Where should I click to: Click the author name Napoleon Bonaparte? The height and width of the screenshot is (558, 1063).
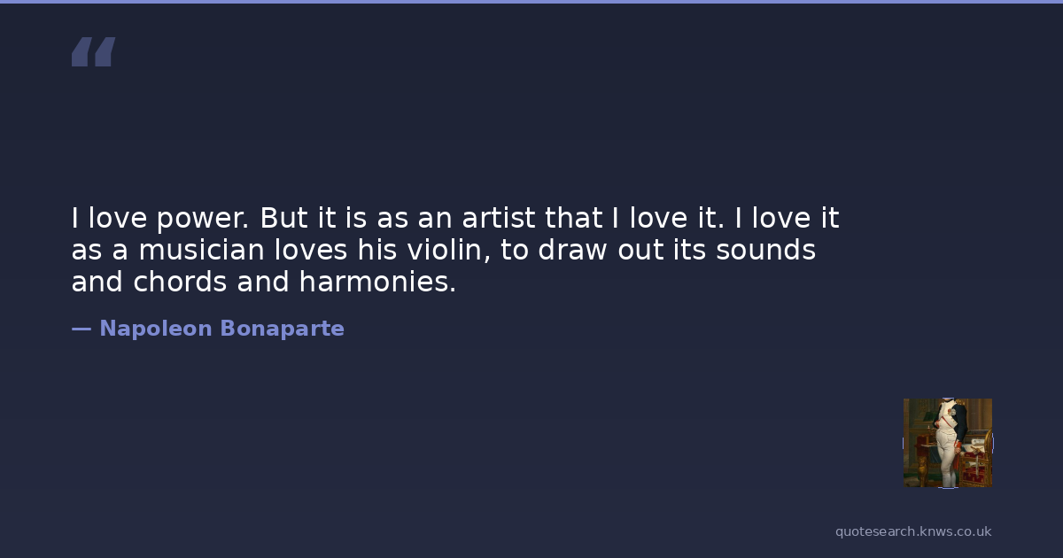(x=221, y=329)
